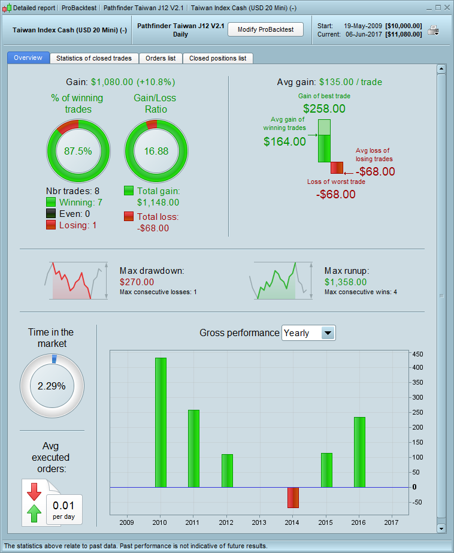This screenshot has height=553, width=454.
Task: Click the 'Pathfinder Taiwan J12 V2.1' header text
Action: point(181,26)
